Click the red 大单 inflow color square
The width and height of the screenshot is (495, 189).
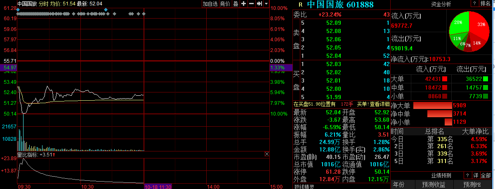(x=445, y=79)
